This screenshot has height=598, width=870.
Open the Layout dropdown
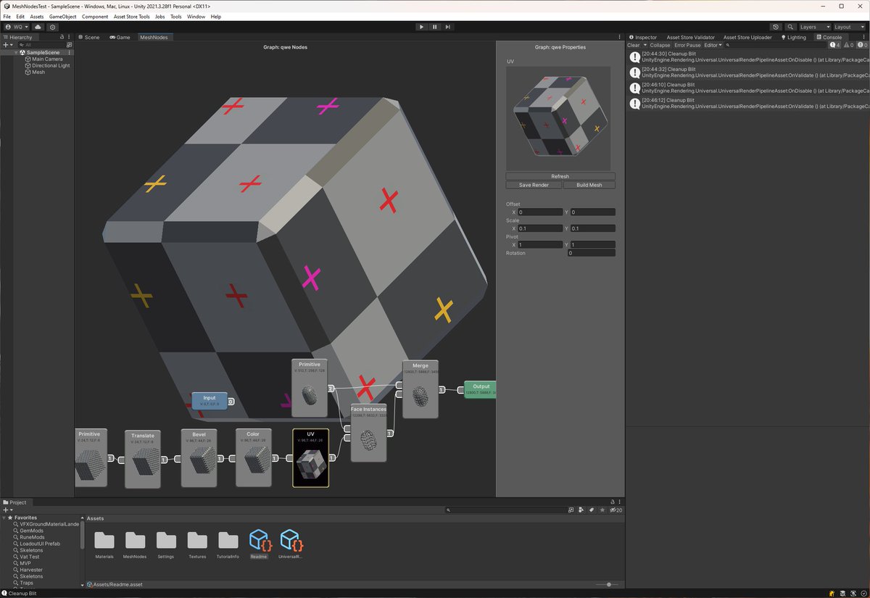click(850, 27)
